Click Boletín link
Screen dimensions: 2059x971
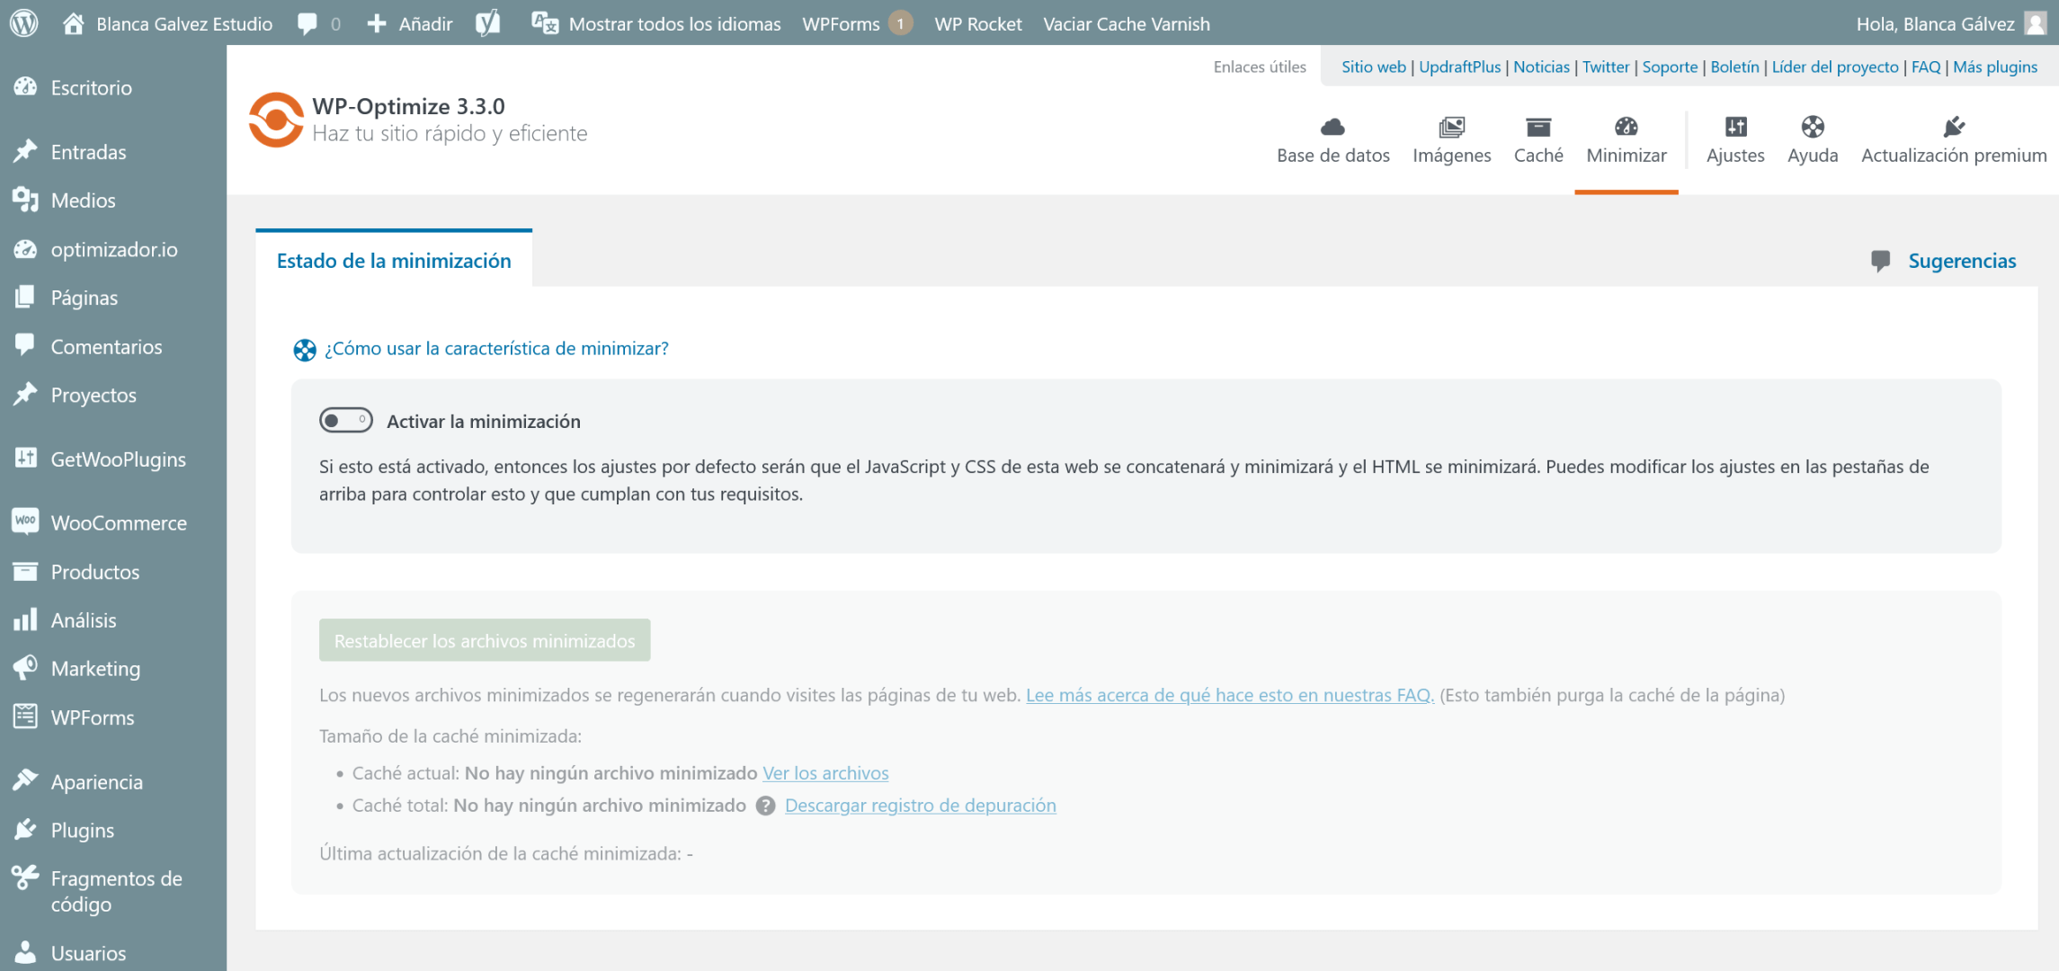(x=1734, y=67)
